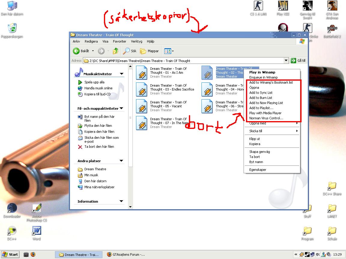This screenshot has width=346, height=259.
Task: Click Kopiera till ljud-CD link
Action: point(97,94)
